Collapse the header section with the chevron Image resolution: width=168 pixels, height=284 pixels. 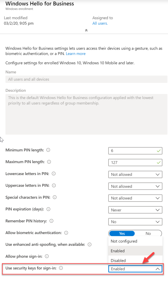coord(86,31)
